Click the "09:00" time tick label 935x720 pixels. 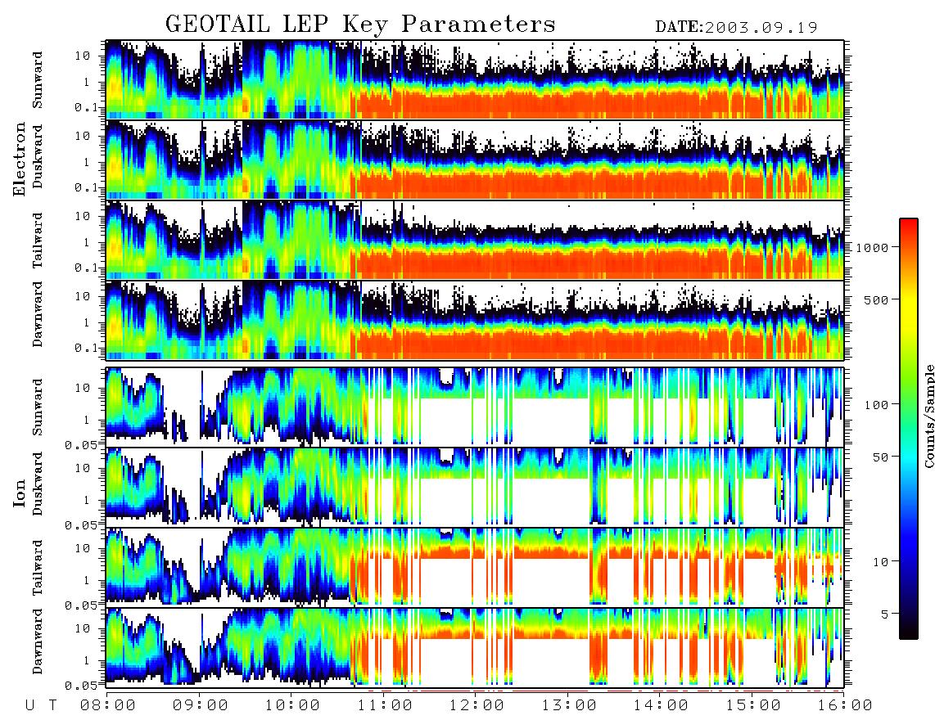click(x=201, y=705)
